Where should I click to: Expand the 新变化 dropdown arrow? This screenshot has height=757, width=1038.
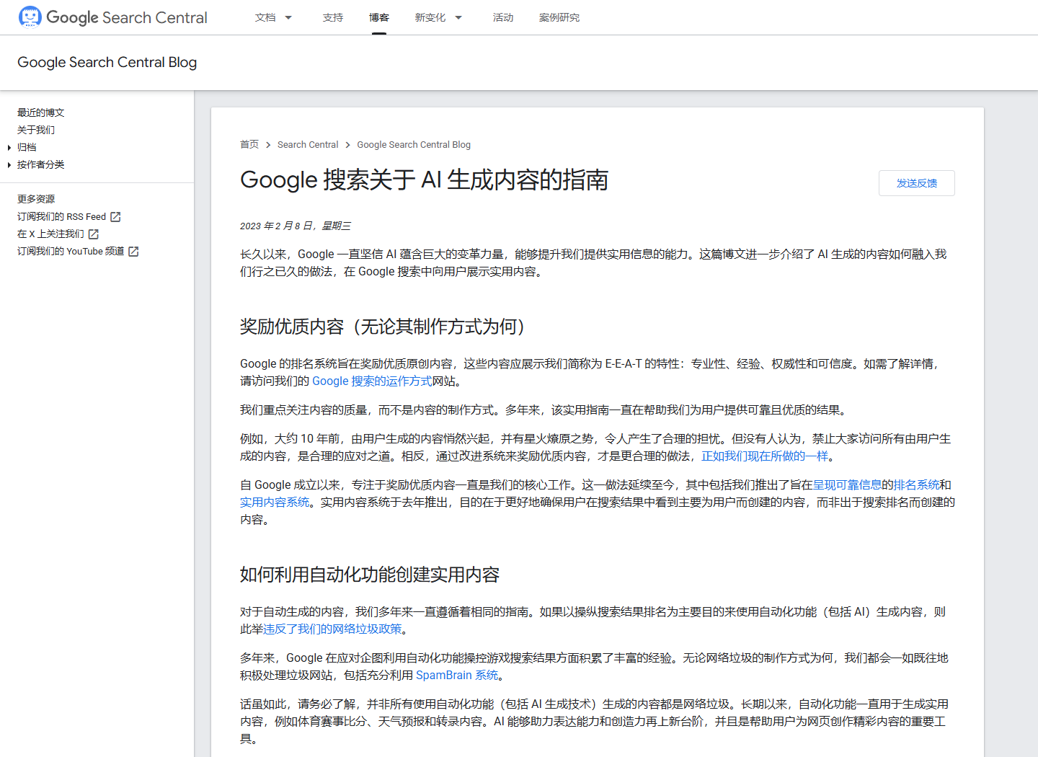coord(458,17)
